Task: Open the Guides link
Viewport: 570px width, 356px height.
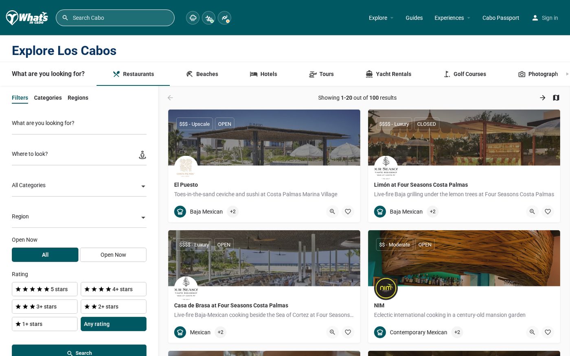Action: point(414,18)
